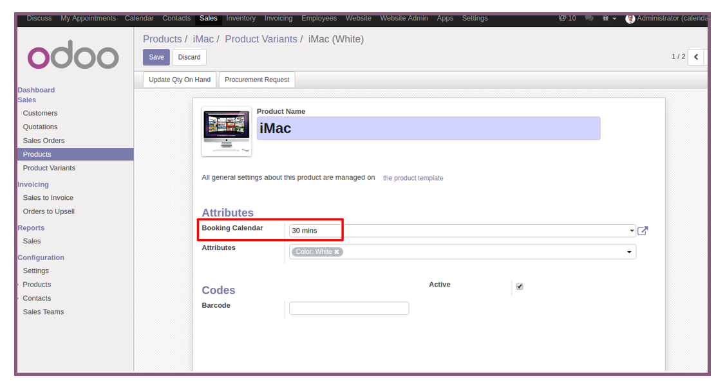Open Sales to Invoice in sidebar
The image size is (725, 390).
pos(48,197)
